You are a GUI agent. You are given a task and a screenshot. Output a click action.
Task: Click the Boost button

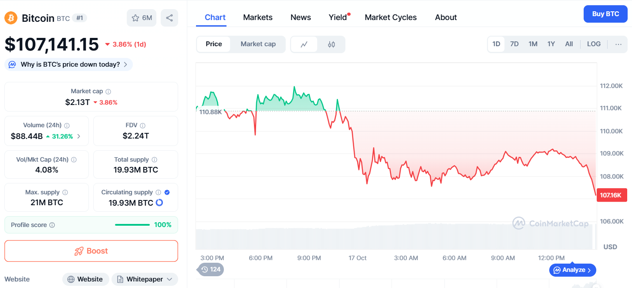91,251
